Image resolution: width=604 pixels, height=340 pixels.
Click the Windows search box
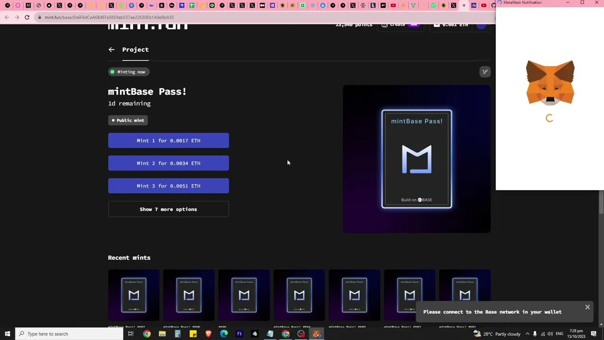tap(69, 334)
